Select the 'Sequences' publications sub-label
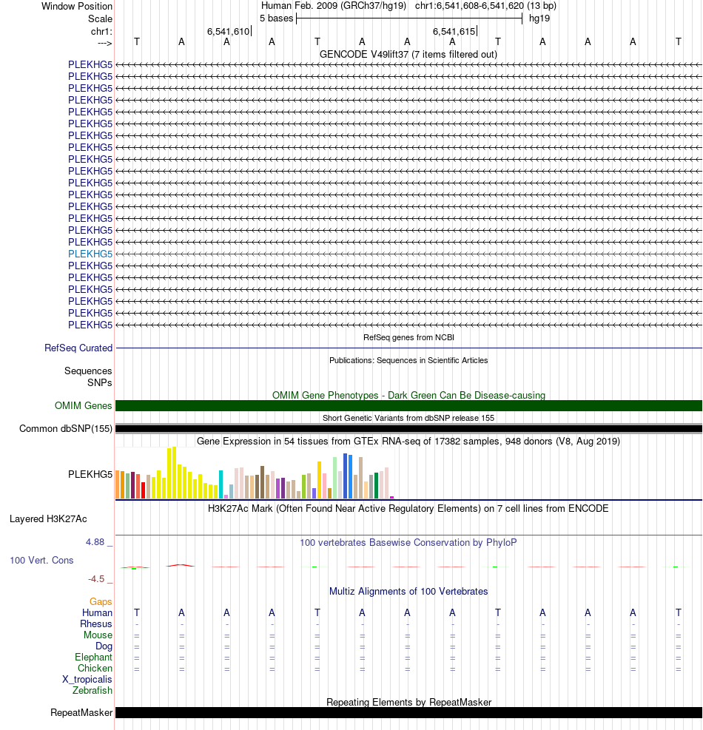Screen dimensions: 703x730 (88, 371)
